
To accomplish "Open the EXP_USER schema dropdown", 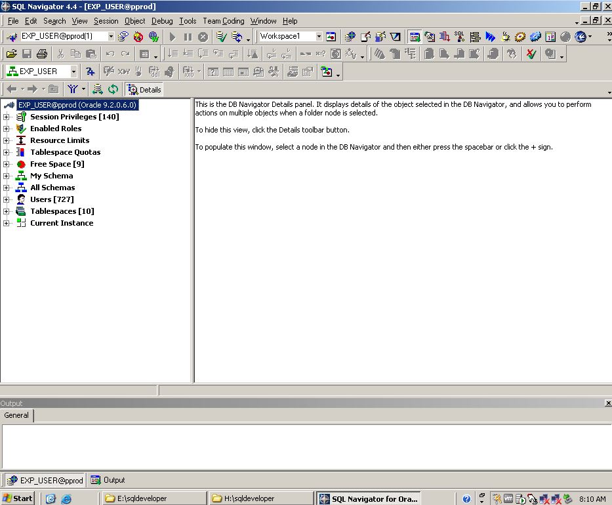I will click(x=73, y=71).
